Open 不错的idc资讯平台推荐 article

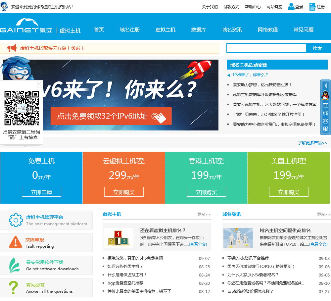click(248, 258)
